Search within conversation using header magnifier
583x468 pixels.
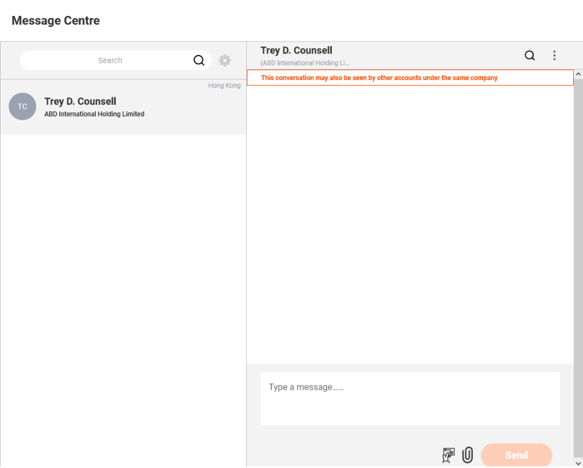click(529, 55)
